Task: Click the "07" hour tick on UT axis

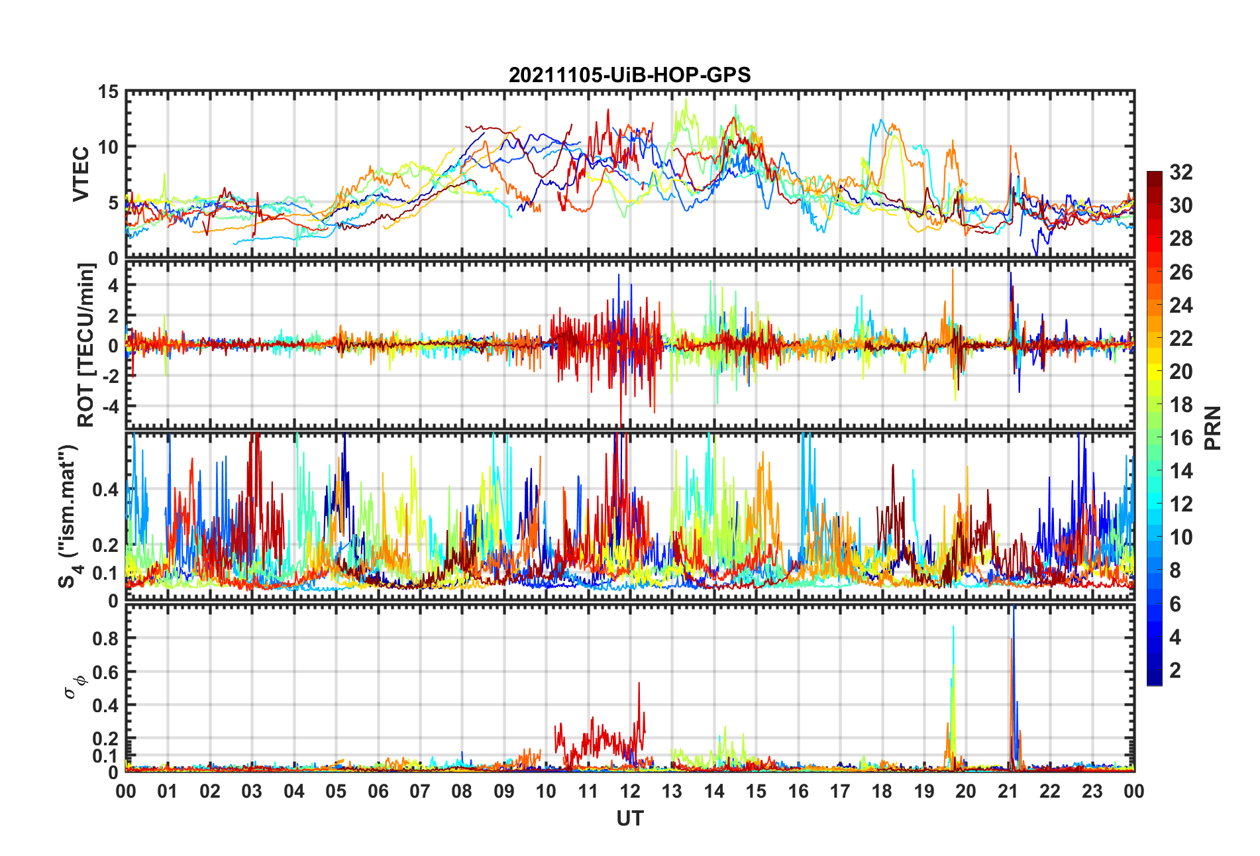Action: tap(420, 791)
